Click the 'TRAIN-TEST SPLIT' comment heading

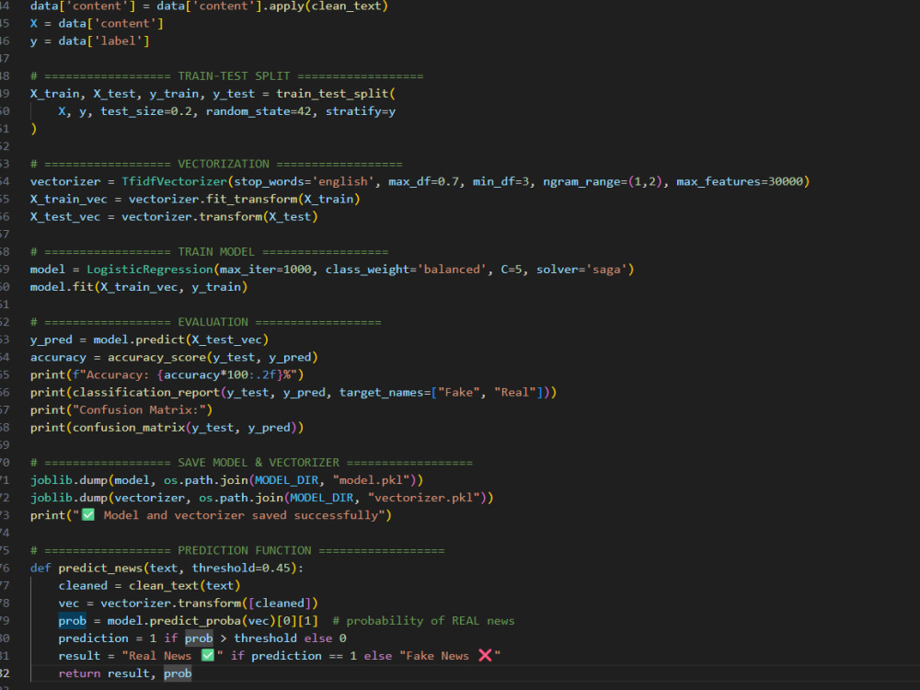[x=234, y=76]
